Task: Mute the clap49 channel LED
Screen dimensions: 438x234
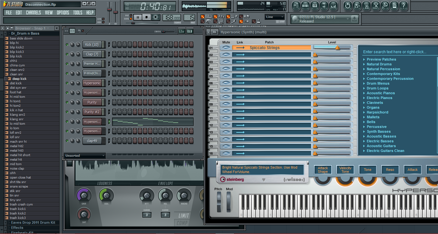Action: click(x=67, y=141)
